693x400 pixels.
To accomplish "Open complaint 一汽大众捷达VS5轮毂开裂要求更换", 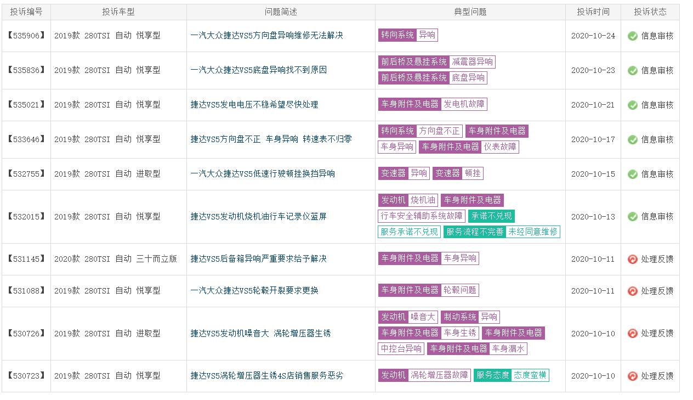I will coord(254,290).
